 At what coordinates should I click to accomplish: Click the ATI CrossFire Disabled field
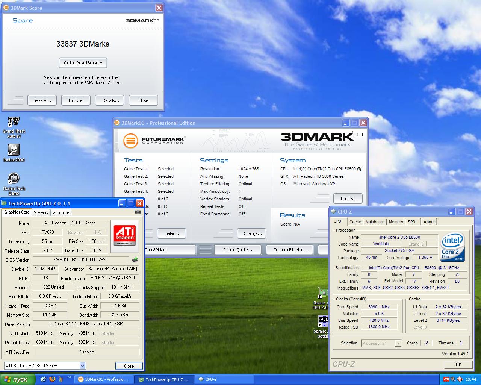86,352
